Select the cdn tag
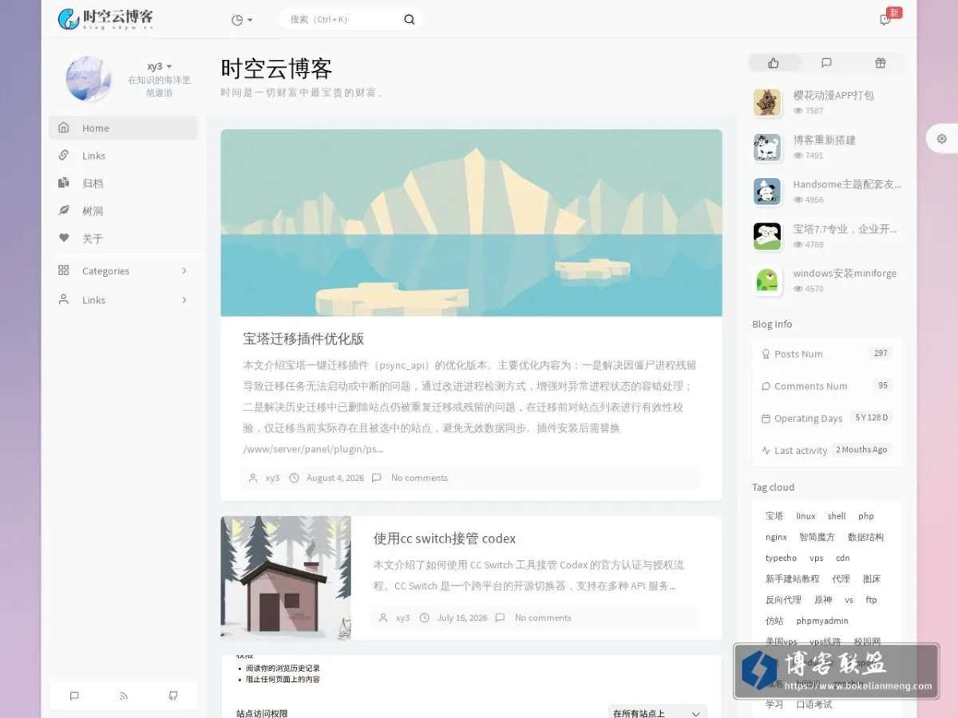 (843, 558)
